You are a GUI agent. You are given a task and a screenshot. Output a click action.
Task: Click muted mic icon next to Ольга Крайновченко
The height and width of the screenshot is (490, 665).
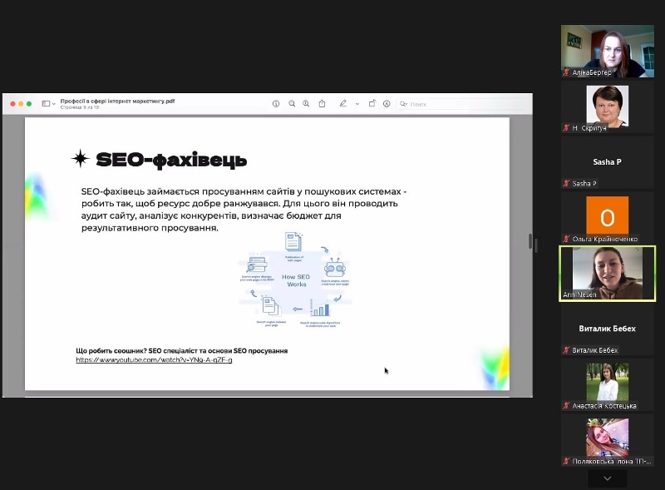[566, 239]
